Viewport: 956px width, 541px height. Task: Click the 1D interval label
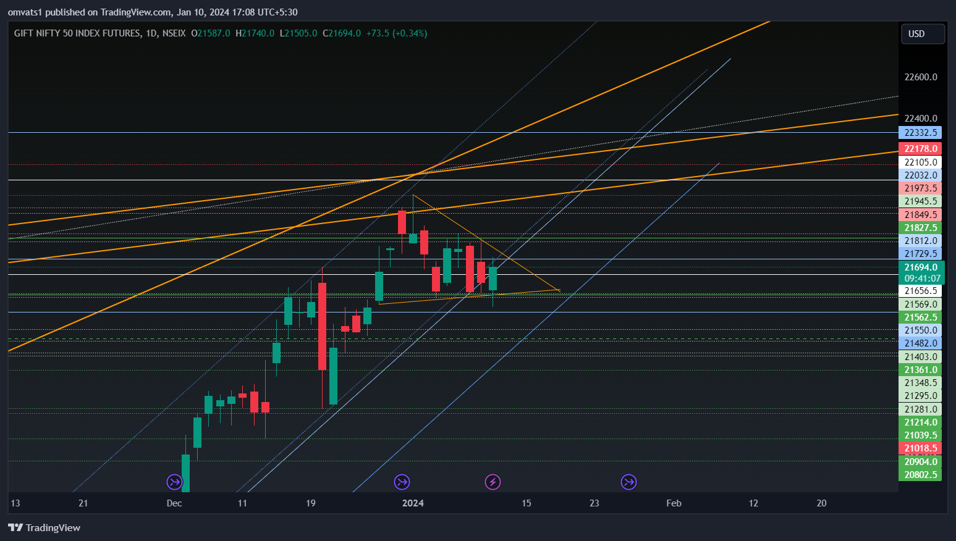151,33
